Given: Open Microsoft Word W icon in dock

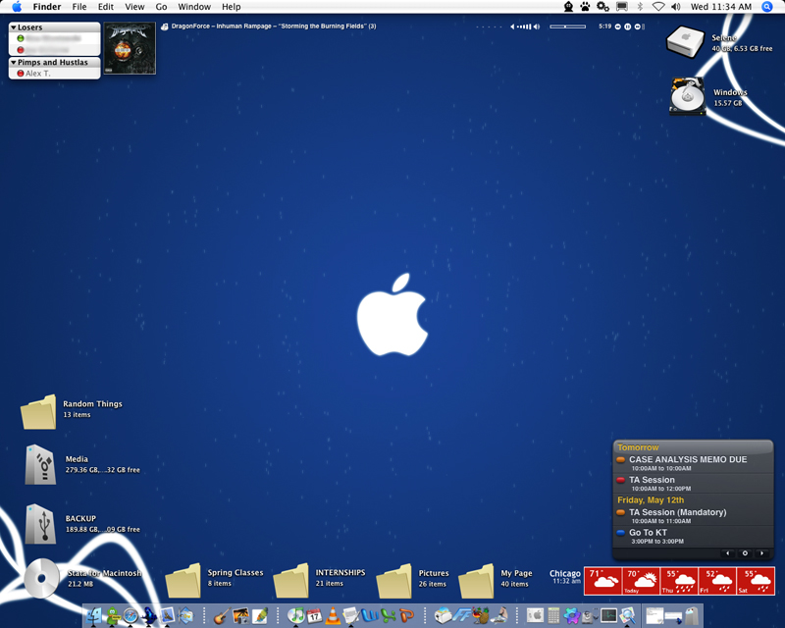Looking at the screenshot, I should (x=370, y=615).
